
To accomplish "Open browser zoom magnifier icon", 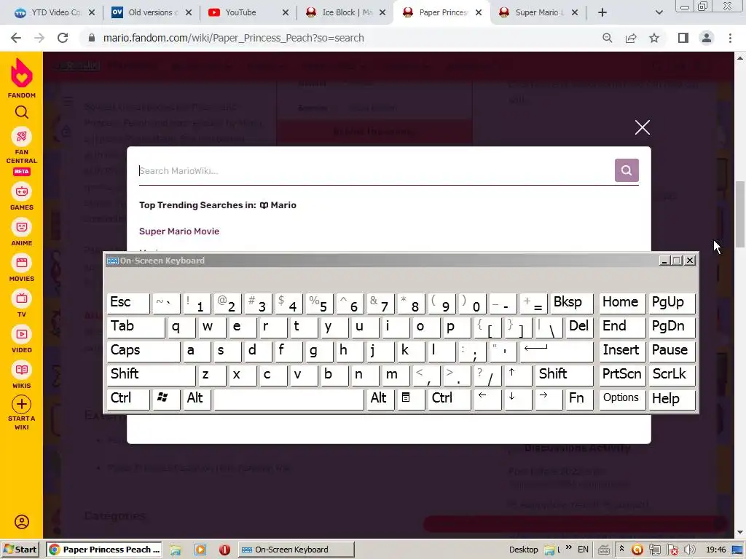I will (x=607, y=38).
